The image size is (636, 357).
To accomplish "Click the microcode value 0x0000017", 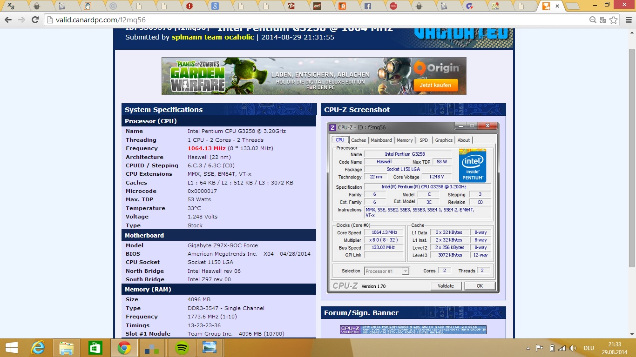I will tap(202, 191).
